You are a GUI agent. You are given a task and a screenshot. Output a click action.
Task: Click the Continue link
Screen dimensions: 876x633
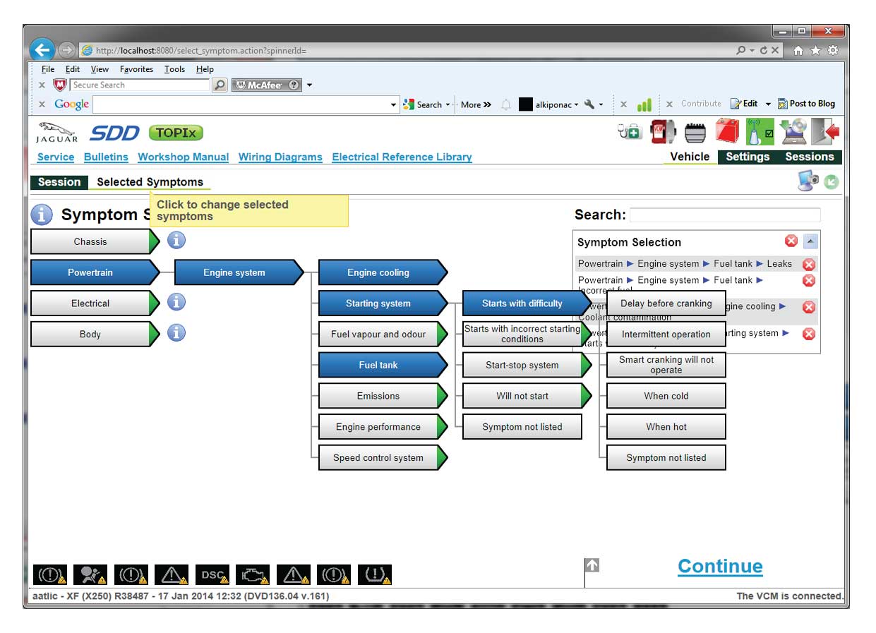point(719,566)
